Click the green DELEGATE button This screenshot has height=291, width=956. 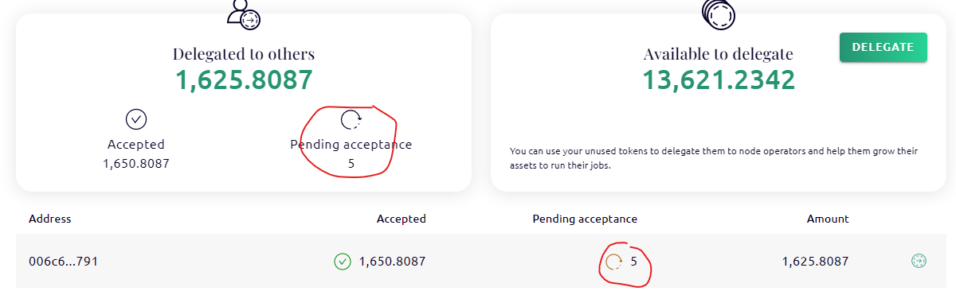click(883, 47)
